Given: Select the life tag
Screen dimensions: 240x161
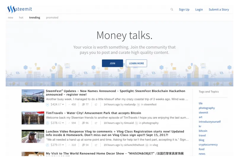Looking at the screenshot, I should (201, 104).
